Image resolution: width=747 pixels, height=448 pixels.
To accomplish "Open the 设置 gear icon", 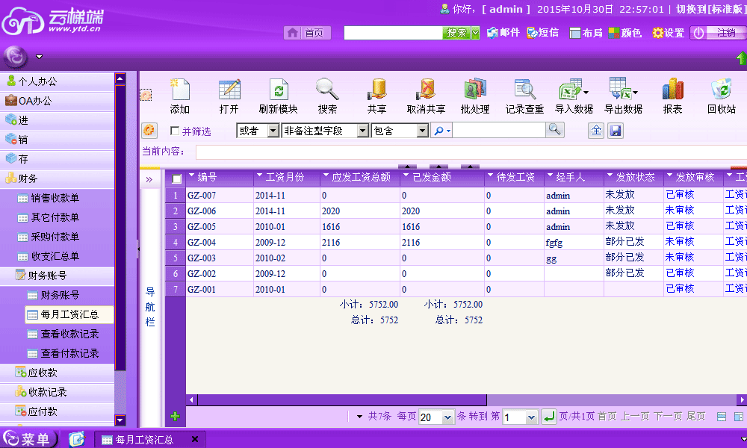I will point(658,33).
